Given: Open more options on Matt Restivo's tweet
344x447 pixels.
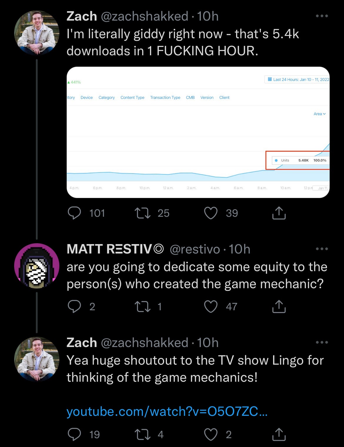Looking at the screenshot, I should pos(322,249).
